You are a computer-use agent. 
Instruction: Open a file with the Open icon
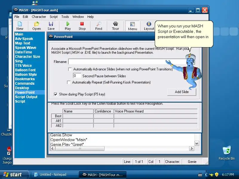click(36, 26)
